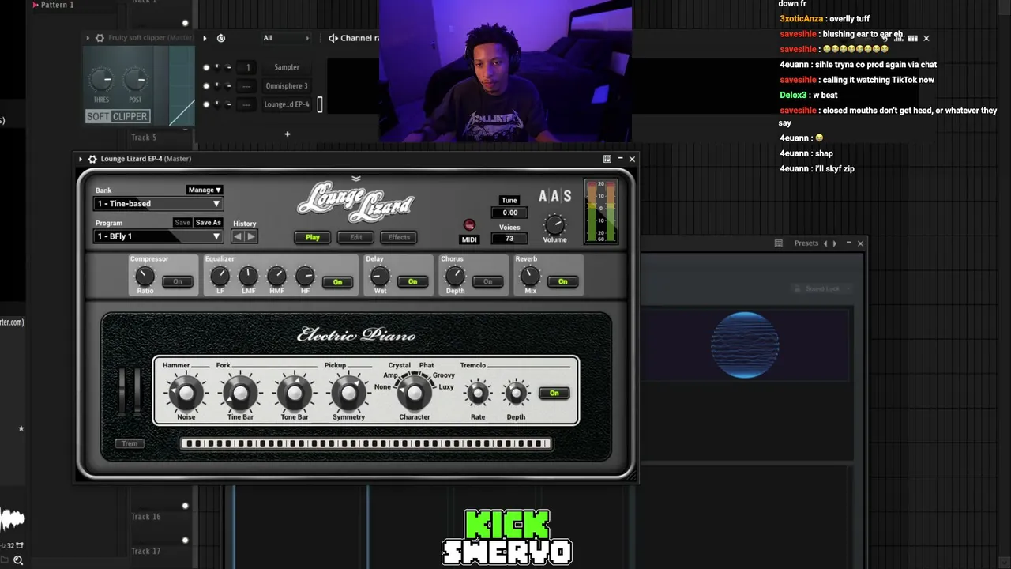Click the Compressor Ratio knob
The image size is (1011, 569).
coord(145,276)
